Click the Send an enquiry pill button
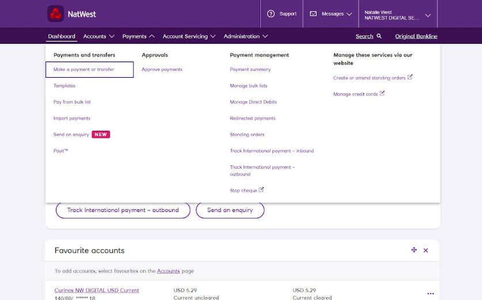This screenshot has height=300, width=482. point(230,210)
